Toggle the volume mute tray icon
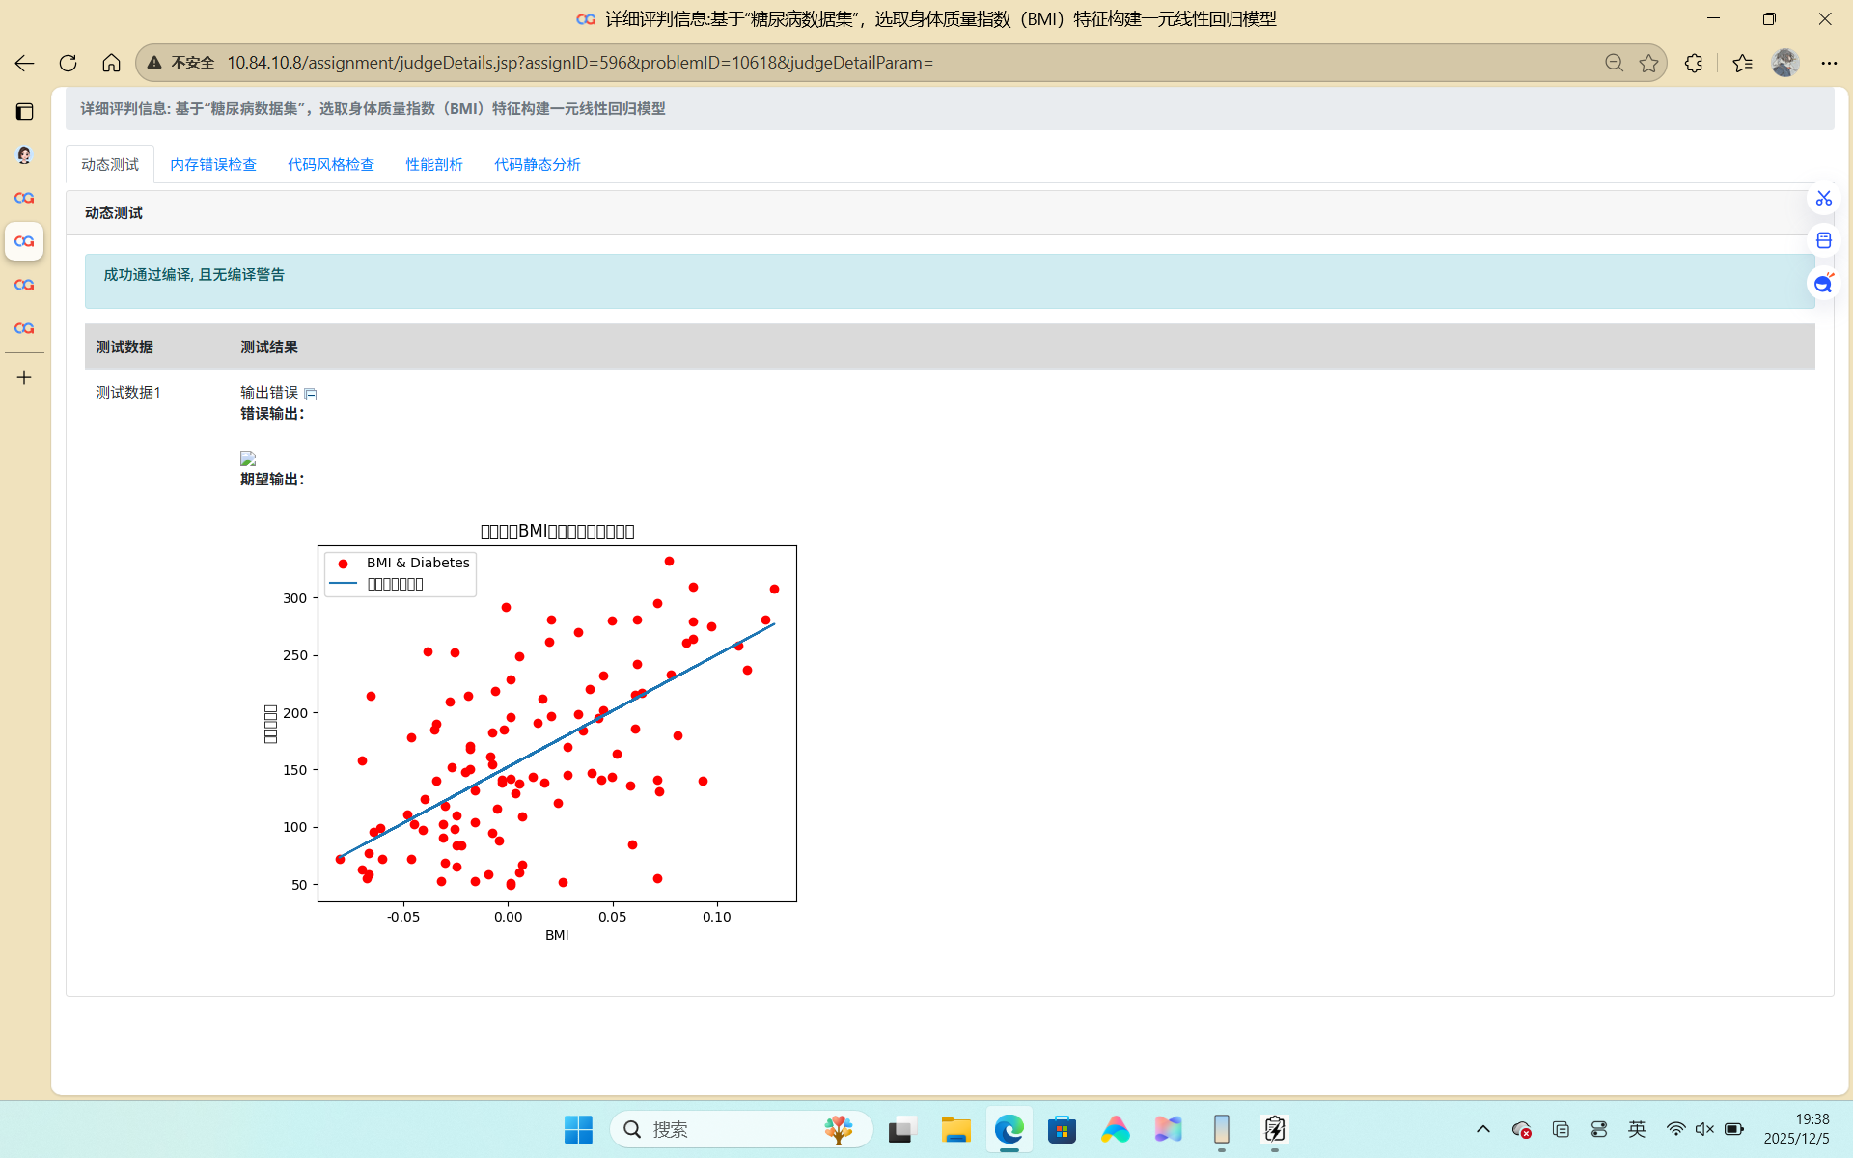Image resolution: width=1853 pixels, height=1158 pixels. pyautogui.click(x=1704, y=1129)
